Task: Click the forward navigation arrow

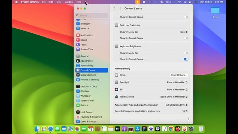Action: tap(120, 9)
